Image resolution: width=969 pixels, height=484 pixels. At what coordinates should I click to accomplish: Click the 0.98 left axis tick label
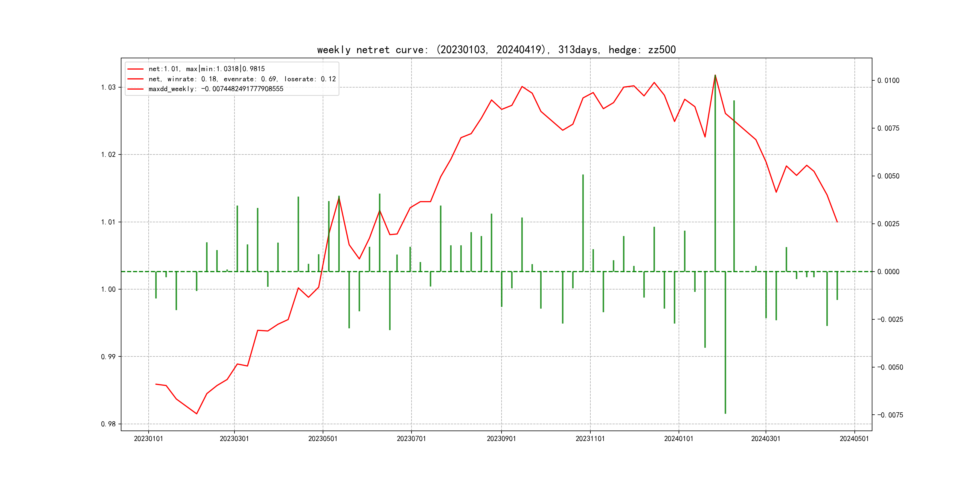click(108, 424)
